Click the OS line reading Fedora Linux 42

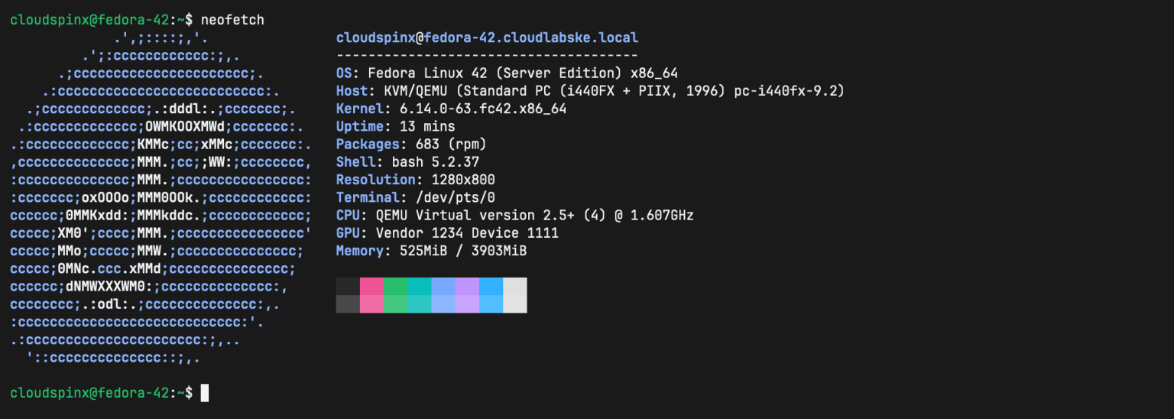coord(507,73)
